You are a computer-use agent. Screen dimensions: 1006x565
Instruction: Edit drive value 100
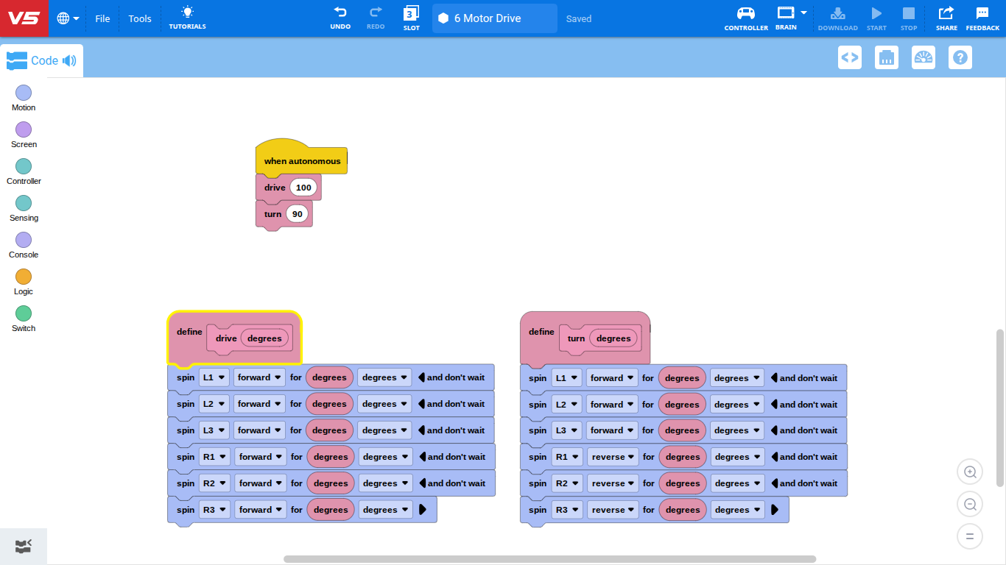coord(303,188)
